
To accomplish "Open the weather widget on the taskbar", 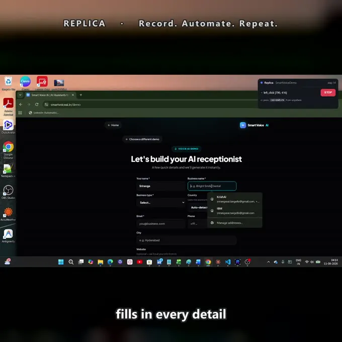I will [8, 262].
